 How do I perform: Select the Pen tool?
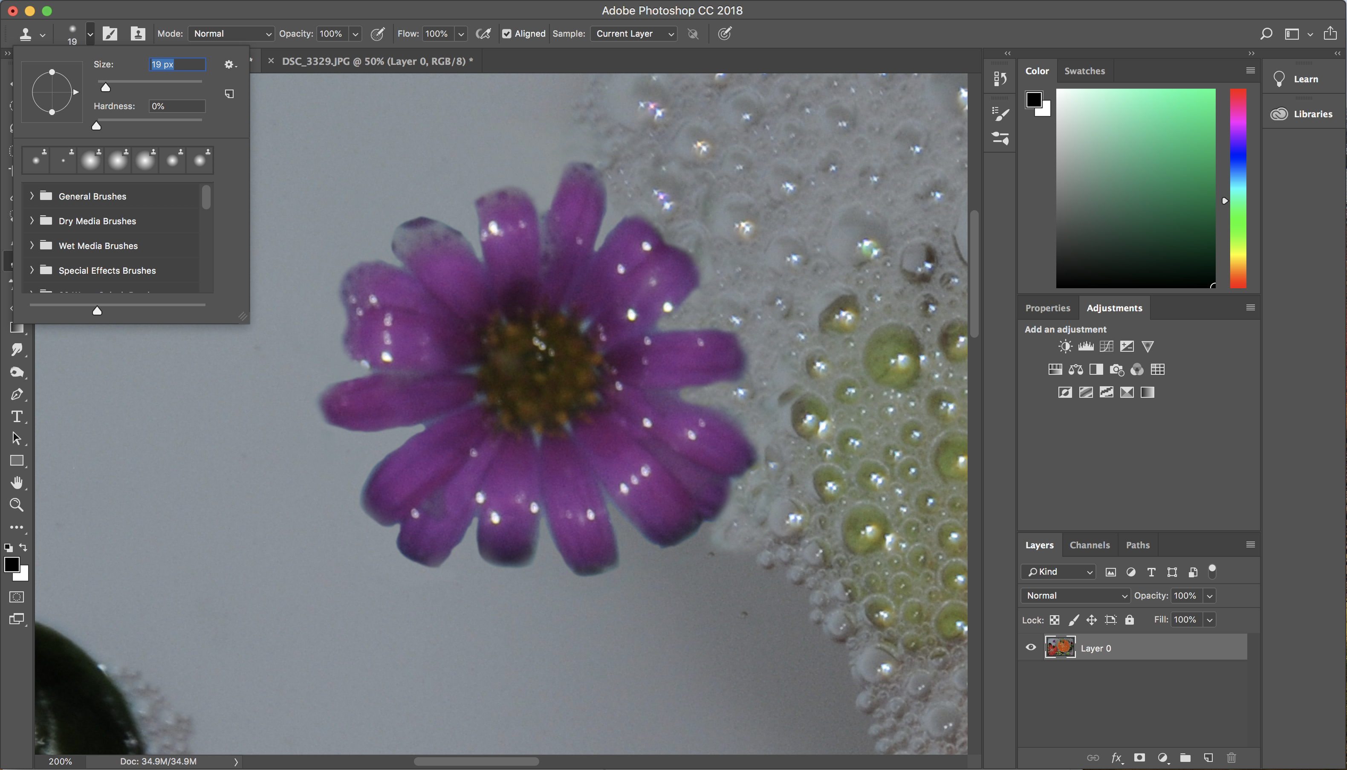point(17,394)
